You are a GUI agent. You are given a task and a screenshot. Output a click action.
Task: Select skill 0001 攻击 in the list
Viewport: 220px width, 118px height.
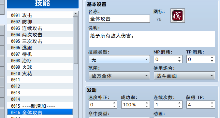click(x=40, y=15)
